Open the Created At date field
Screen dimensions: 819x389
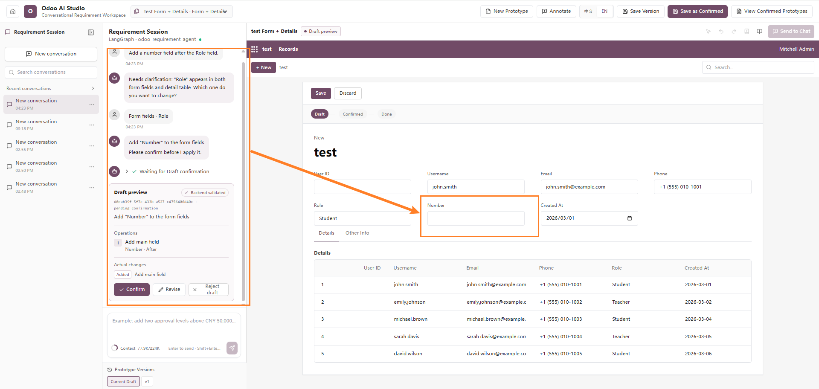pyautogui.click(x=589, y=218)
